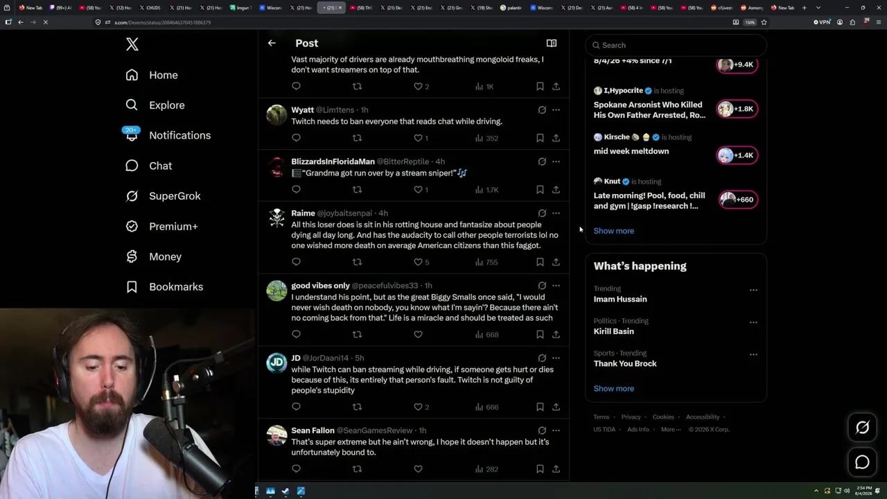Click the X Search field
The image size is (887, 499).
click(x=676, y=45)
